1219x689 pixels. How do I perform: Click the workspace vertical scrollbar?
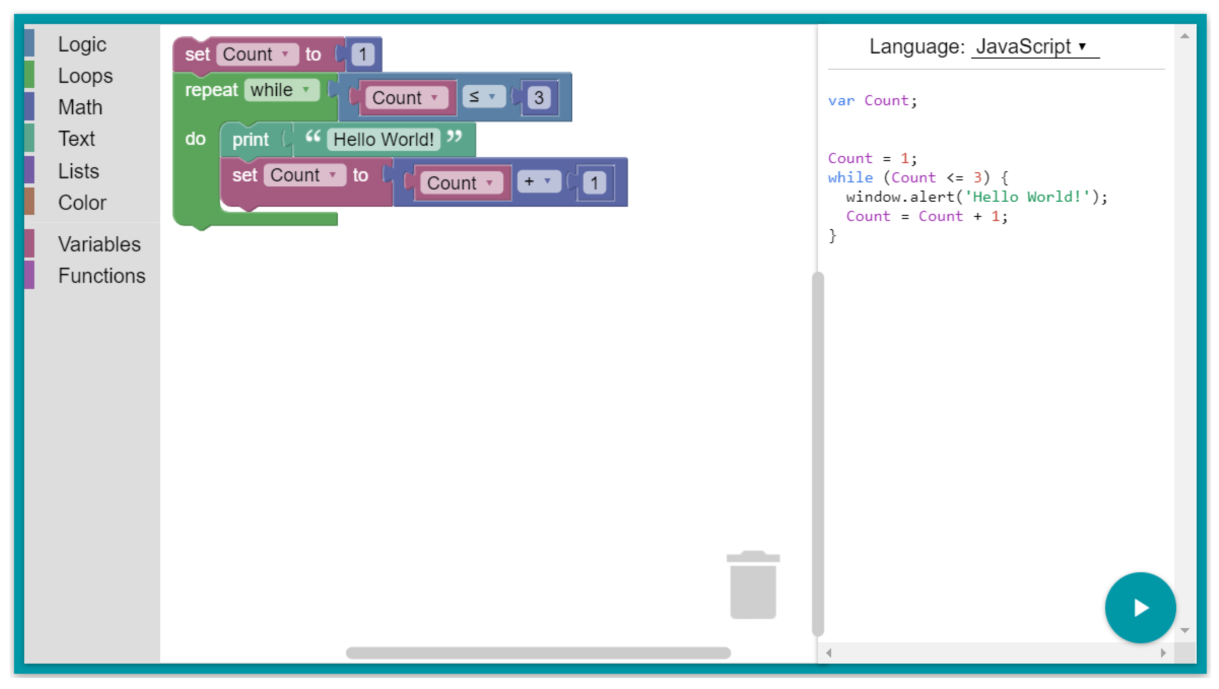point(818,454)
